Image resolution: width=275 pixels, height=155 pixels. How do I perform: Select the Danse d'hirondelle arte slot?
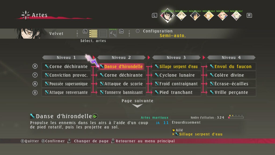coord(121,66)
